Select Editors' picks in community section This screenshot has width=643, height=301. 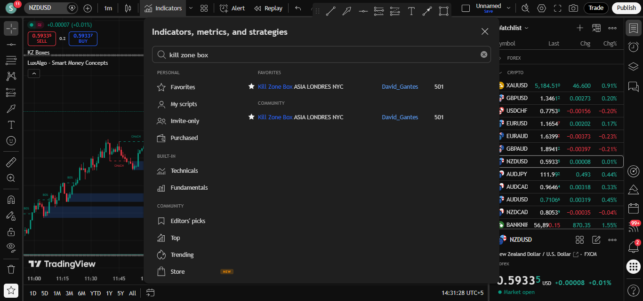coord(188,221)
